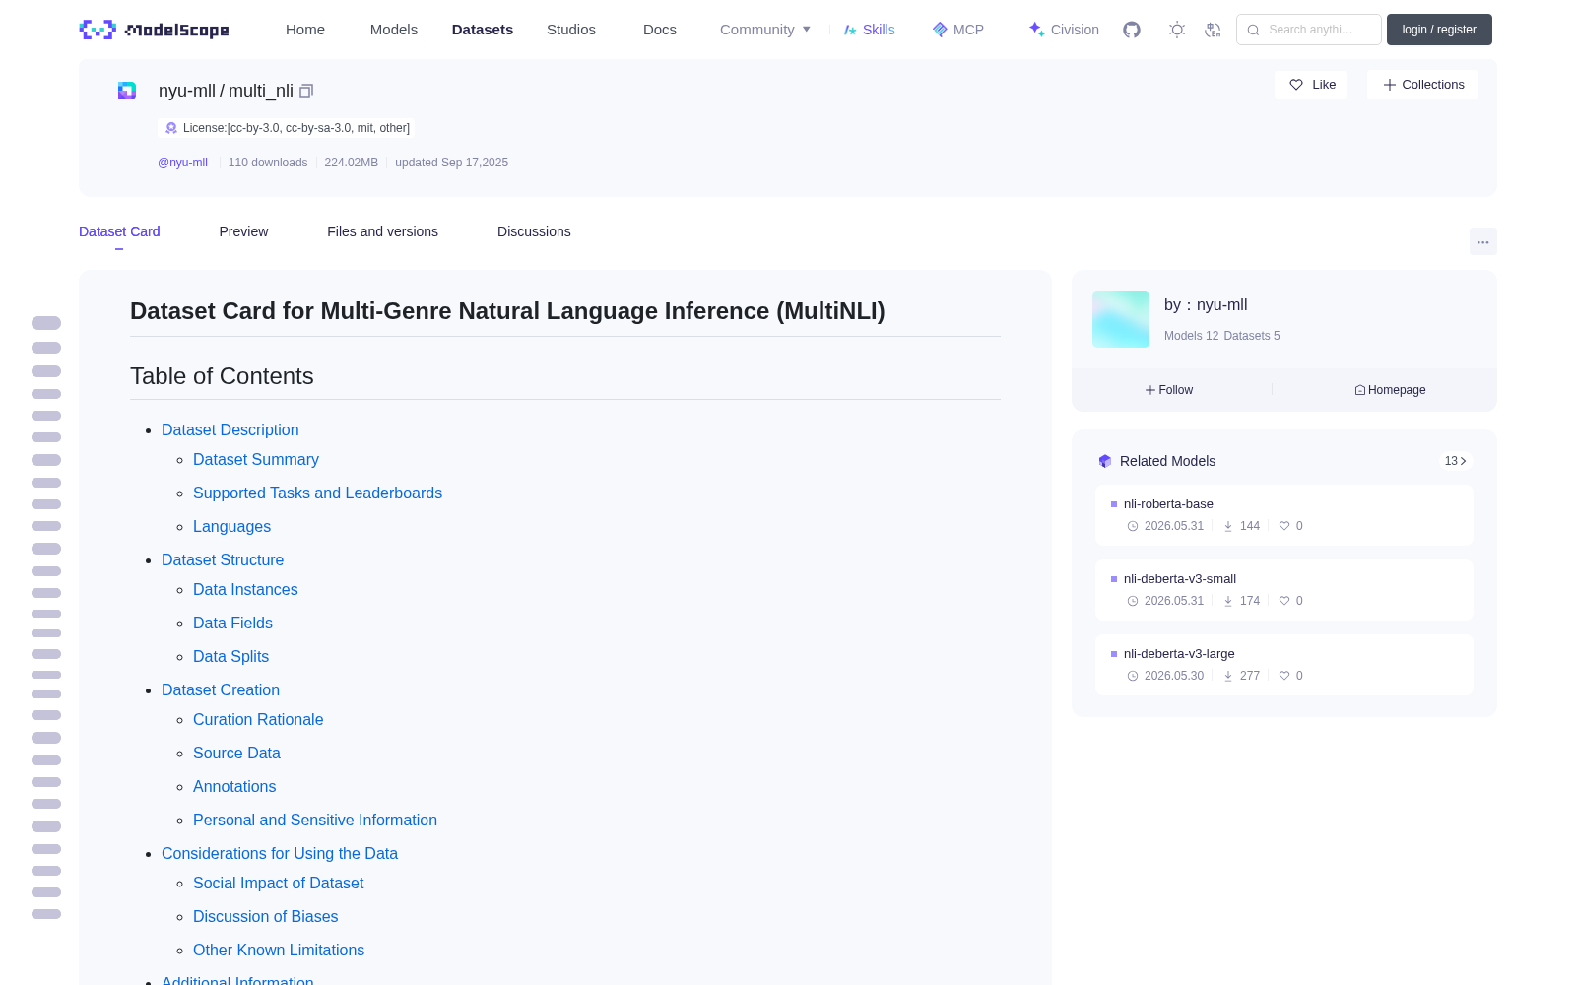Select the Dataset Card tab

pyautogui.click(x=119, y=231)
